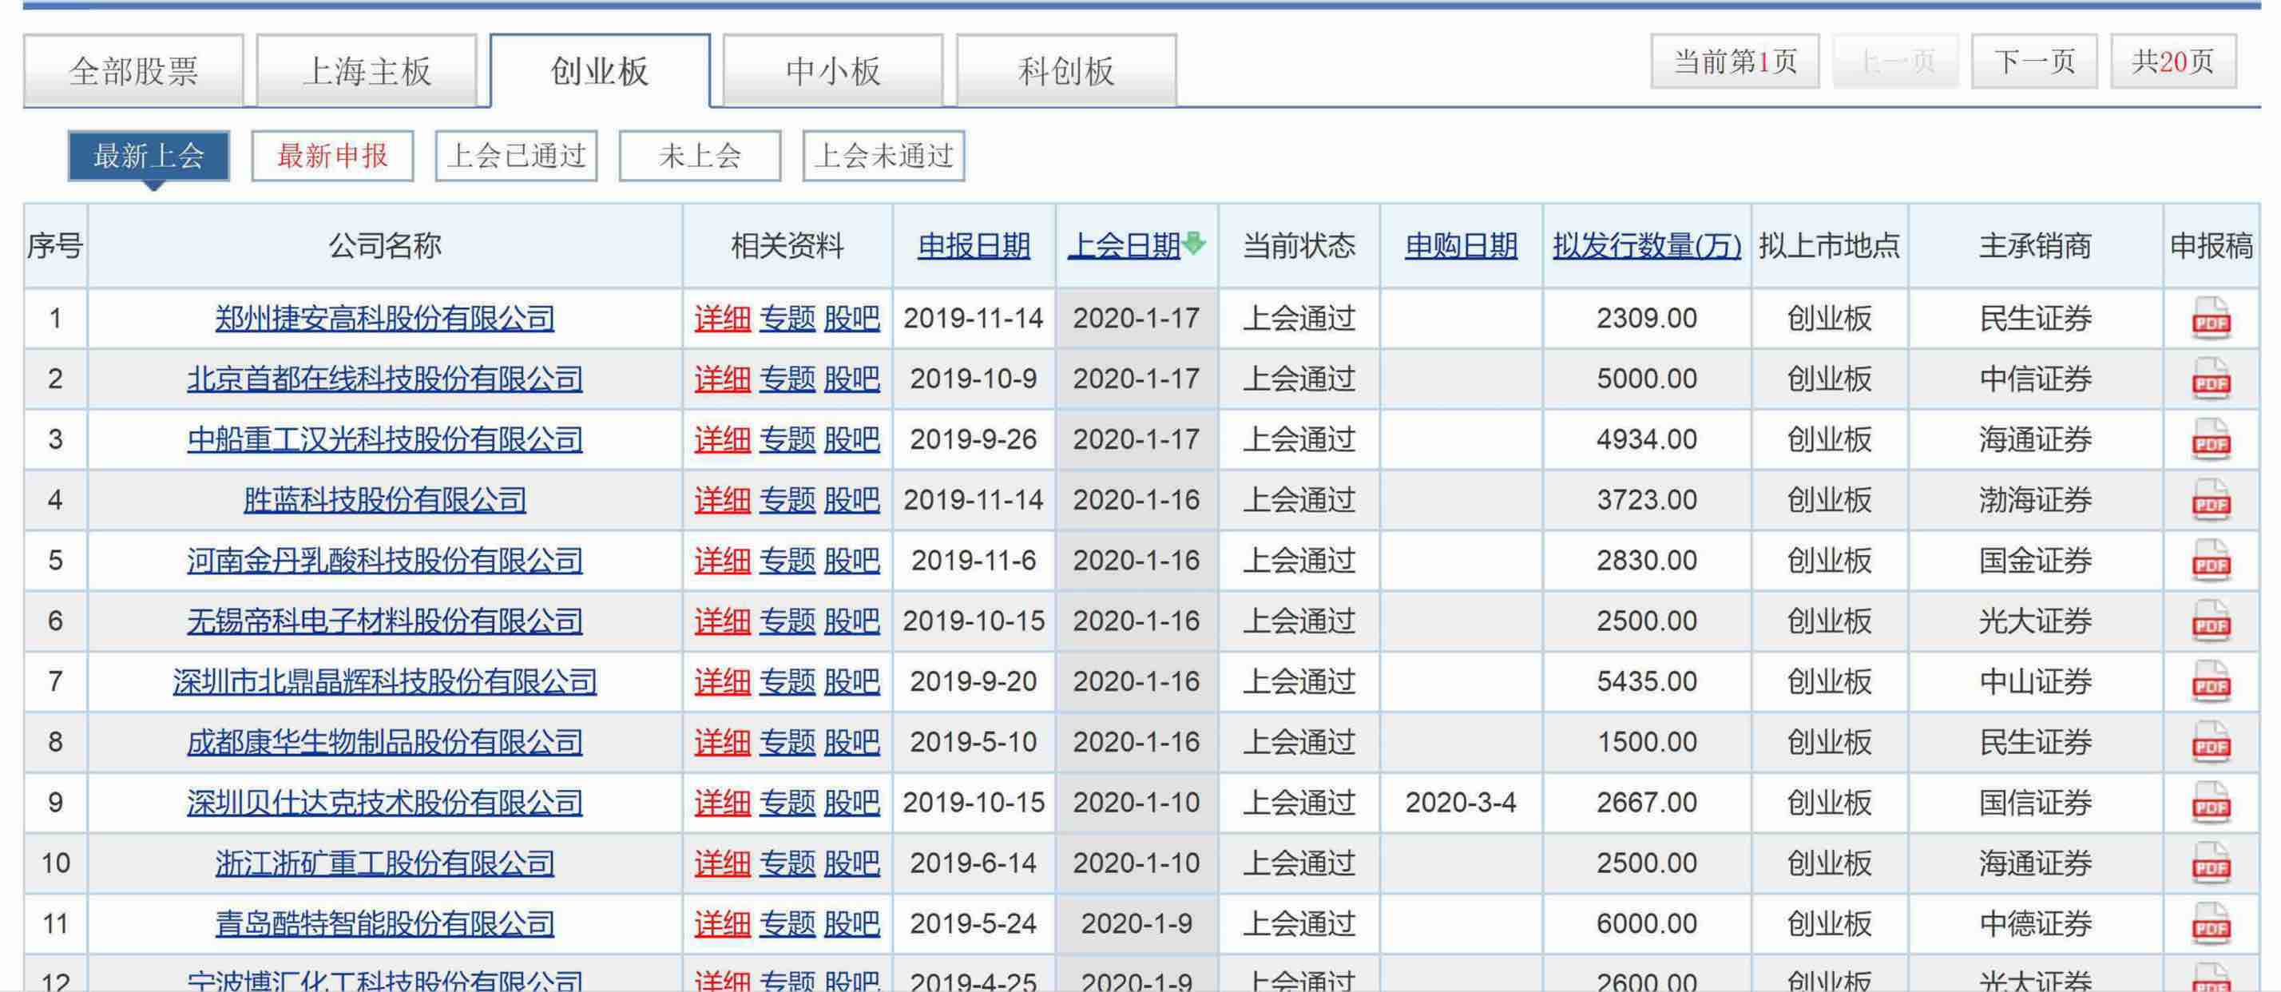Image resolution: width=2281 pixels, height=992 pixels.
Task: Open PDF filing for 浙江浙矿重工股份有限公司
Action: pos(2210,863)
